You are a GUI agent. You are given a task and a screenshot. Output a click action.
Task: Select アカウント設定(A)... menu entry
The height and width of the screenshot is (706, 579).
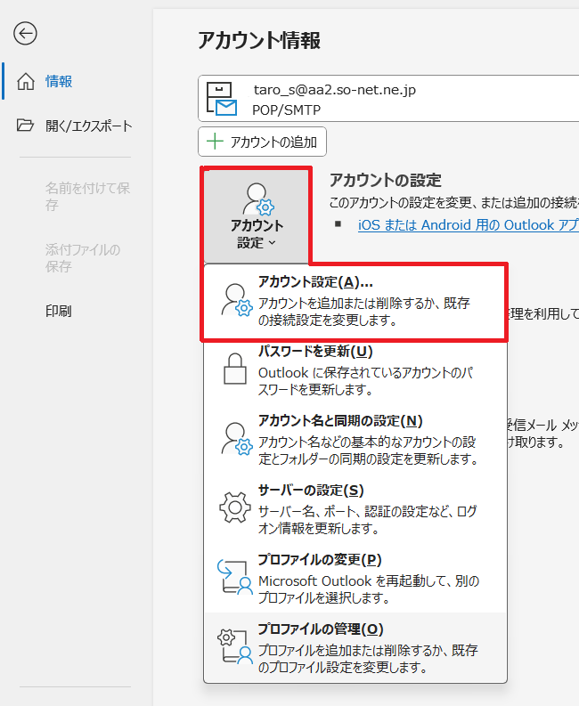355,301
